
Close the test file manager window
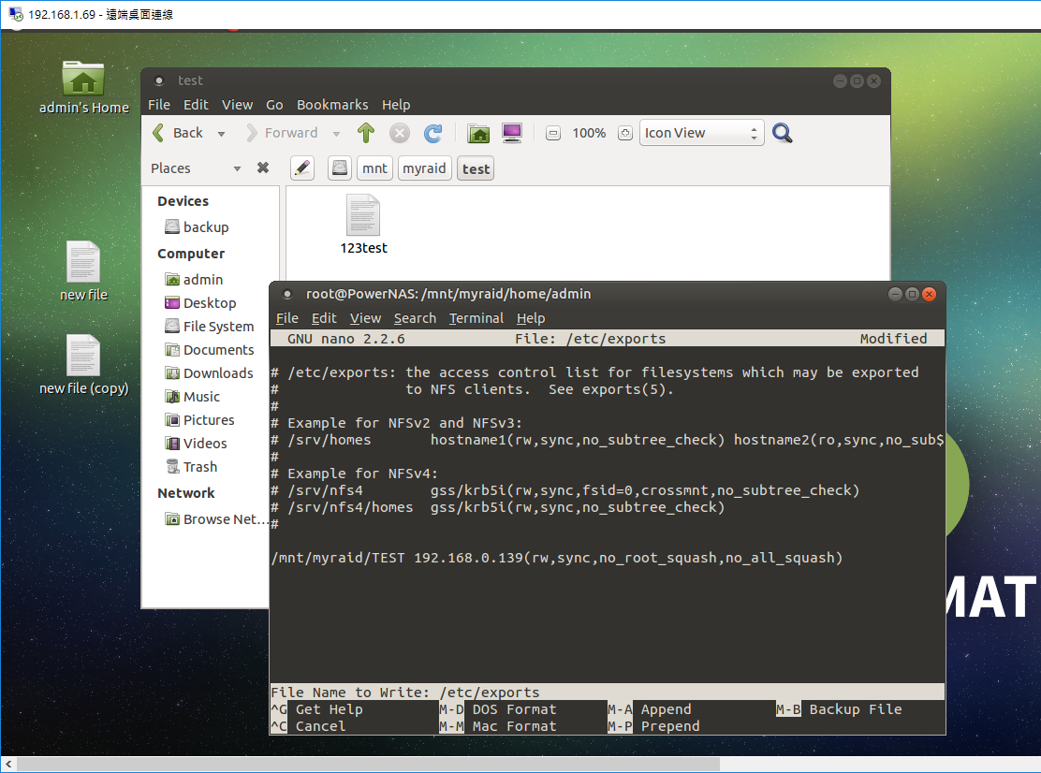[x=873, y=80]
